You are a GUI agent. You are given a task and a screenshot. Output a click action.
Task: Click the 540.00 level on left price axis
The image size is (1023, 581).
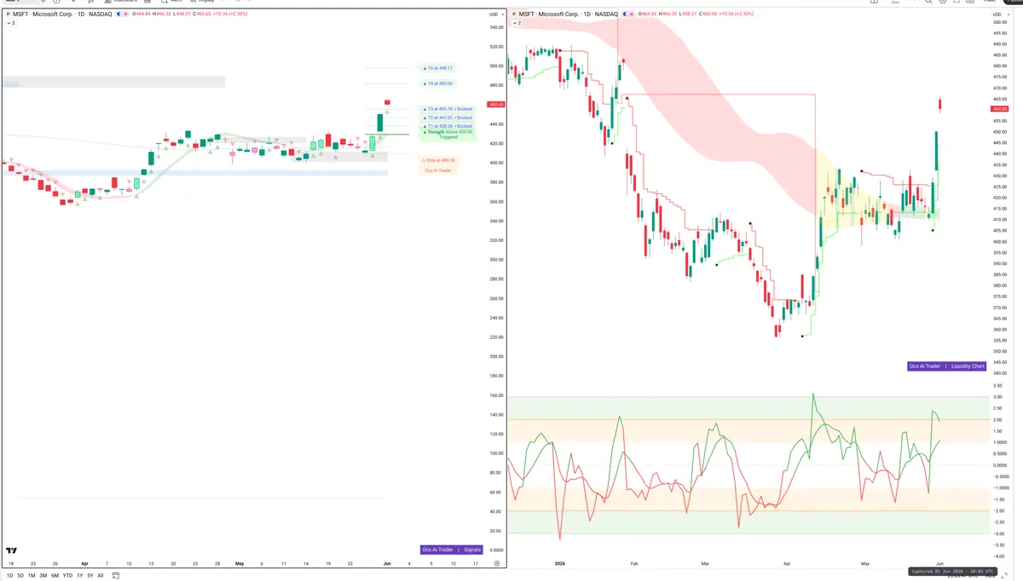[495, 27]
